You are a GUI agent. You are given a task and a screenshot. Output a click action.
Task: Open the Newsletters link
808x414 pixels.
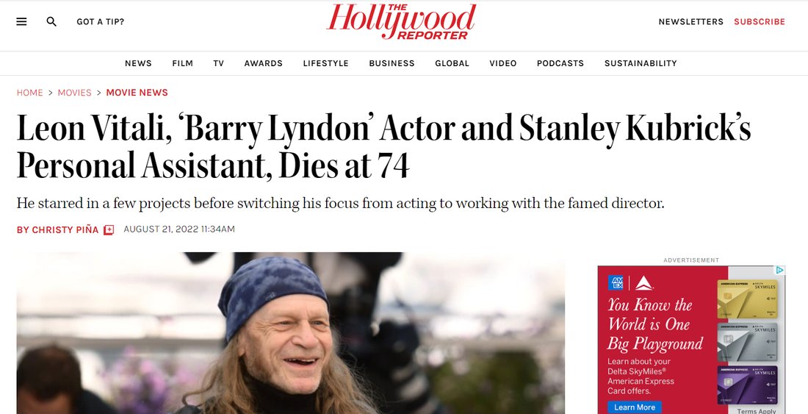691,21
